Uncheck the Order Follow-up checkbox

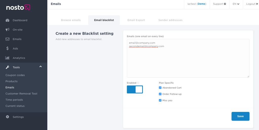(x=160, y=94)
